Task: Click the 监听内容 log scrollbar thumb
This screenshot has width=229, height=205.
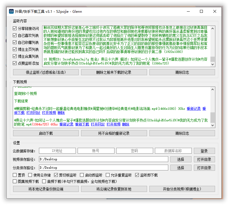Action: click(212, 59)
